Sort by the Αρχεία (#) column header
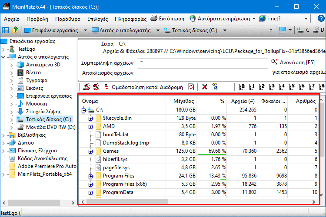The height and width of the screenshot is (217, 326). 242,101
